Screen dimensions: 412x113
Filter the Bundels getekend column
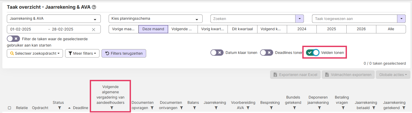point(294,108)
